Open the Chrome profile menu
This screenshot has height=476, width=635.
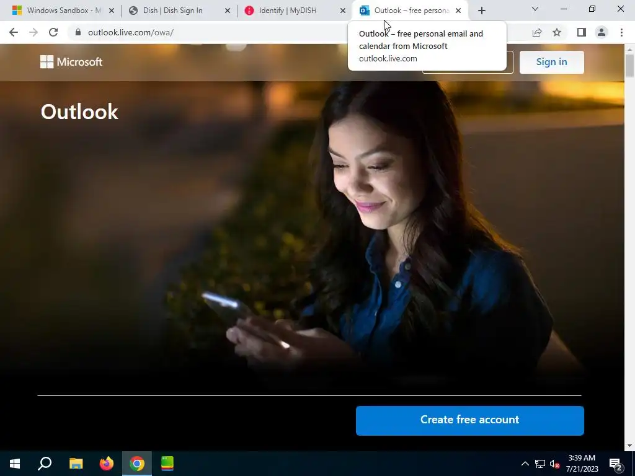point(602,32)
